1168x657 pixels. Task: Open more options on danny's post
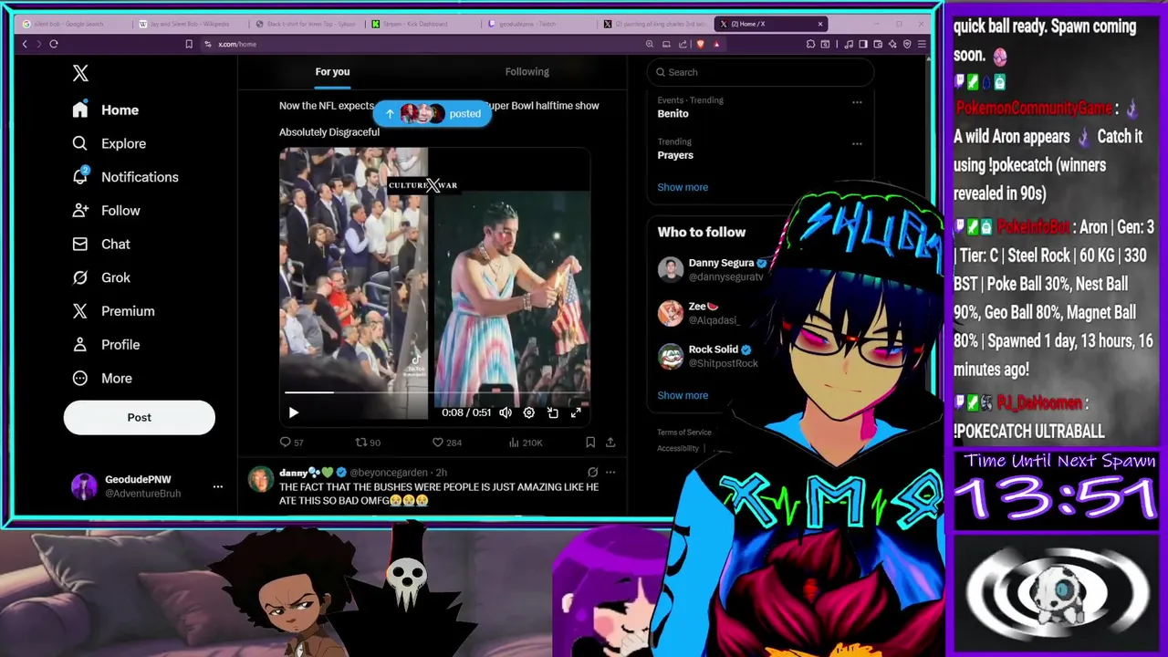pos(610,472)
